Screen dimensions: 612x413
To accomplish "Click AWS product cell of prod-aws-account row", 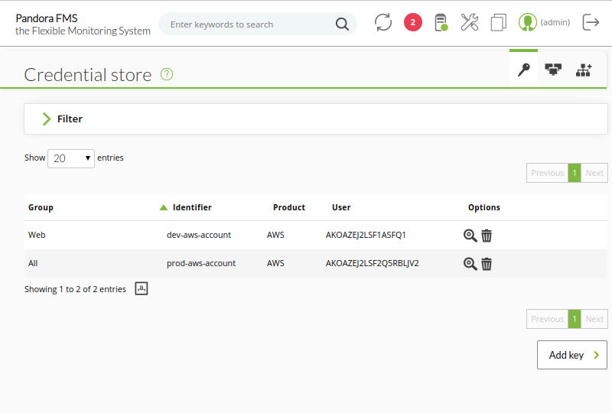I will point(275,264).
